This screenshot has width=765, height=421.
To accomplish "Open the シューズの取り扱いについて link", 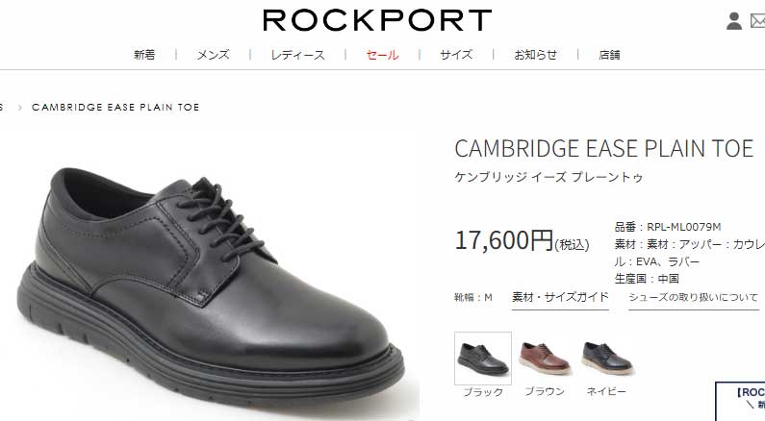I will point(693,298).
